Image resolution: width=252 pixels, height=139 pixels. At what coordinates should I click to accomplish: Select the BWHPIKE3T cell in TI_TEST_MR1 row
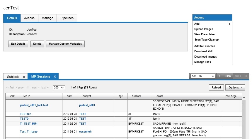pyautogui.click(x=139, y=124)
